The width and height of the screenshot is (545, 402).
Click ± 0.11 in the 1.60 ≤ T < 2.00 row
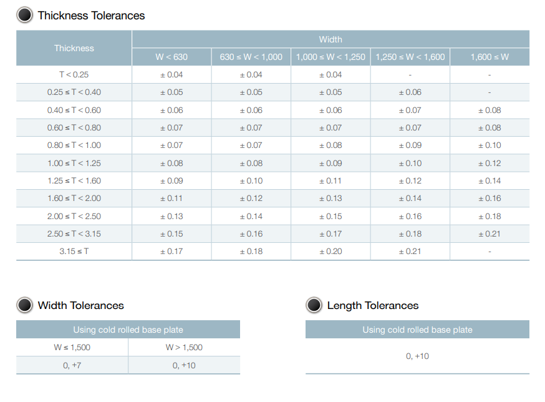coord(171,199)
